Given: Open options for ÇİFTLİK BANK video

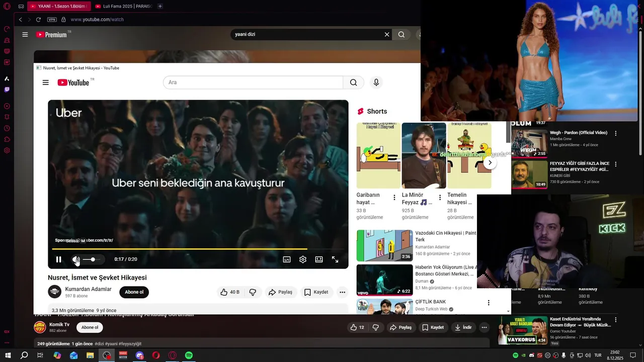Looking at the screenshot, I should [x=488, y=303].
